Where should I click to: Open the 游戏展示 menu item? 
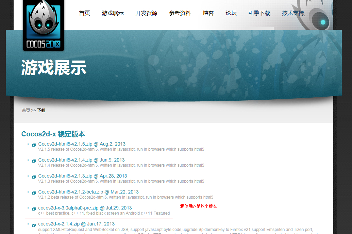point(113,13)
